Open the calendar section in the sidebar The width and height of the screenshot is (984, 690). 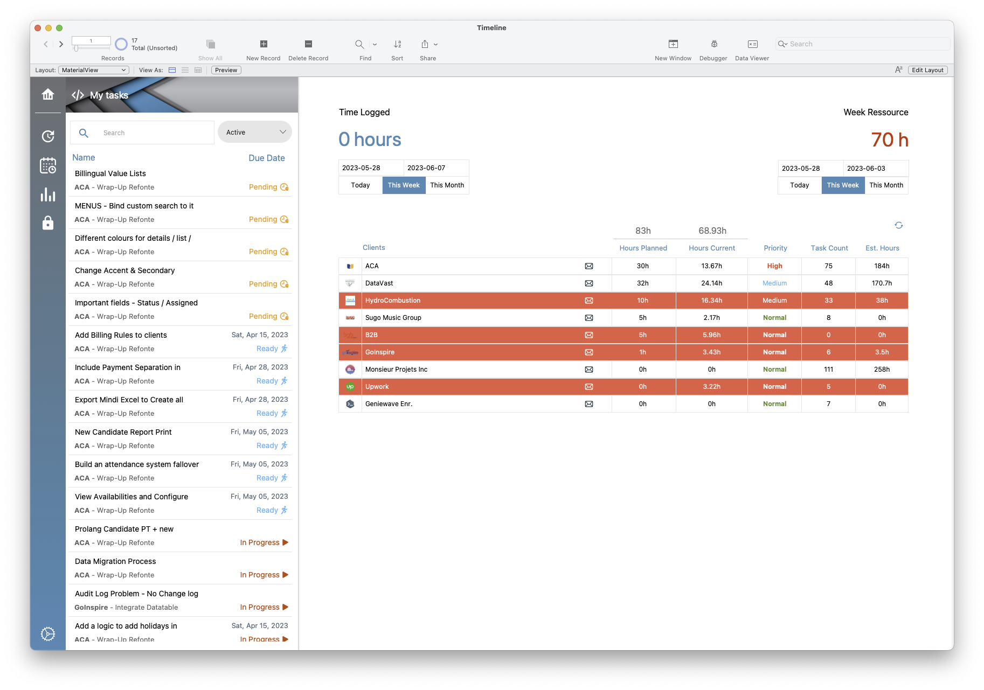48,166
